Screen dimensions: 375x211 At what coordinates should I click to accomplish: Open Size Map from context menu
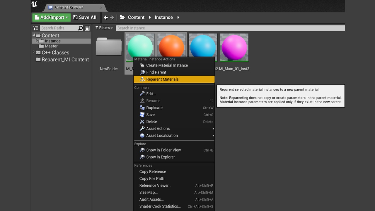[174, 193]
